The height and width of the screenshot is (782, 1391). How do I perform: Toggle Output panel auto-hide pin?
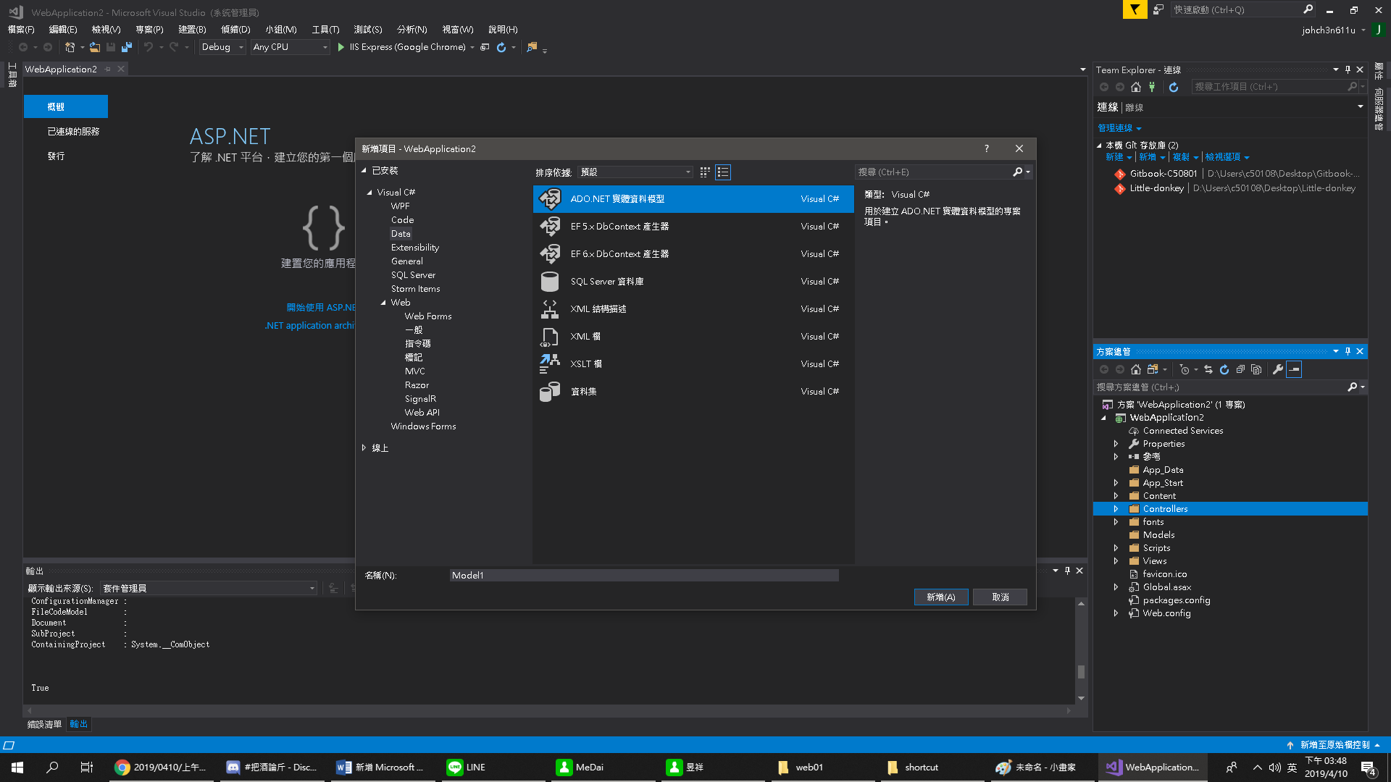[1067, 571]
